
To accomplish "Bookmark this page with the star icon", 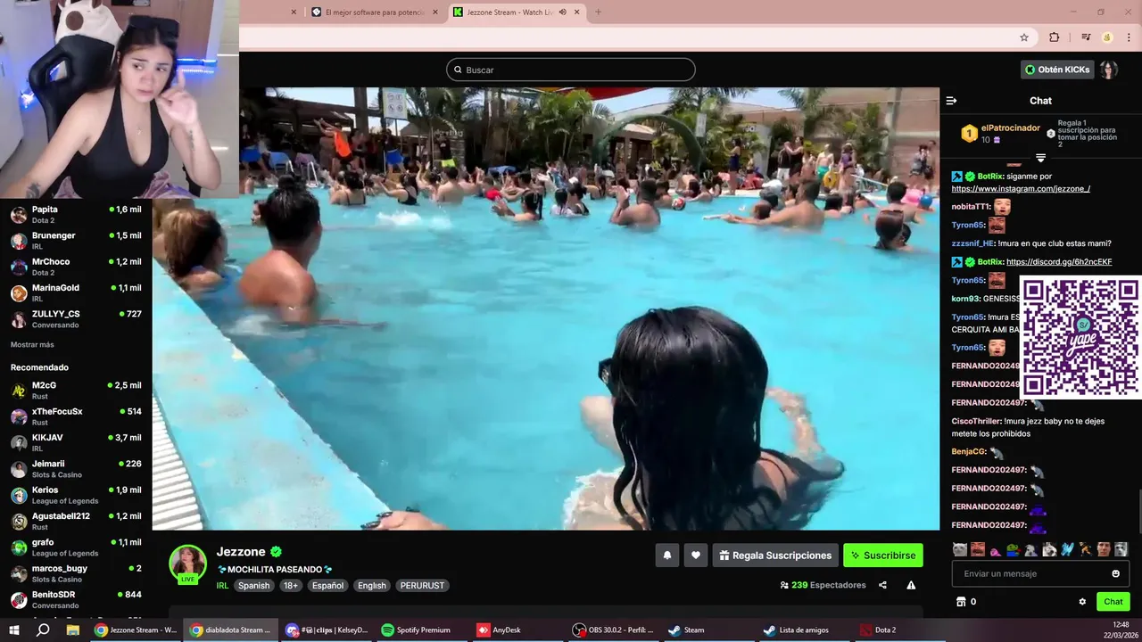I will (1024, 37).
